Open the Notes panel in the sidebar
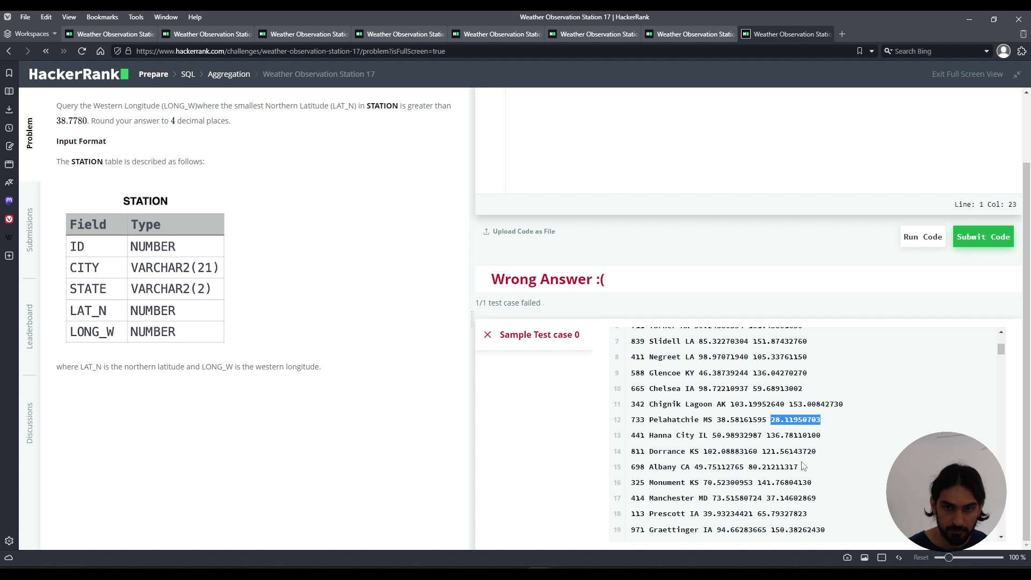 [x=9, y=146]
